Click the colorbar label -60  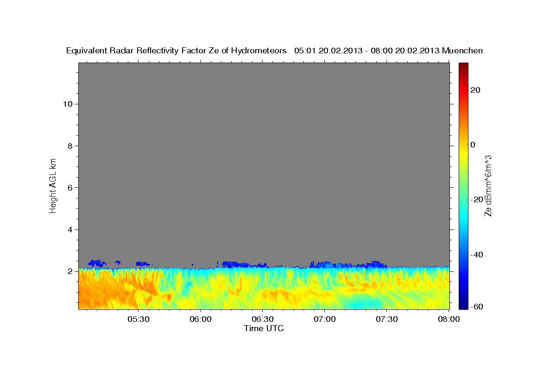pos(476,307)
